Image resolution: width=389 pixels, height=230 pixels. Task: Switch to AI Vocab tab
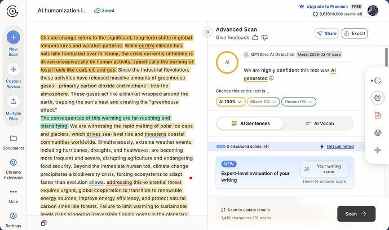click(319, 123)
